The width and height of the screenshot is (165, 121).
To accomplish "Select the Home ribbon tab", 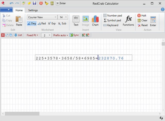I will pyautogui.click(x=19, y=10).
